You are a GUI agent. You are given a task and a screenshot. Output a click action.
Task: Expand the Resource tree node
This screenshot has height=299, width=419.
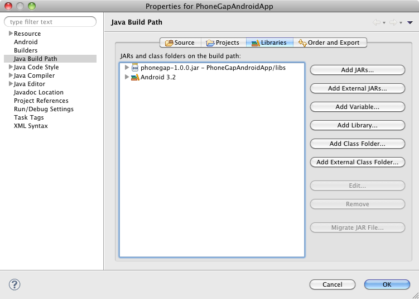[11, 33]
